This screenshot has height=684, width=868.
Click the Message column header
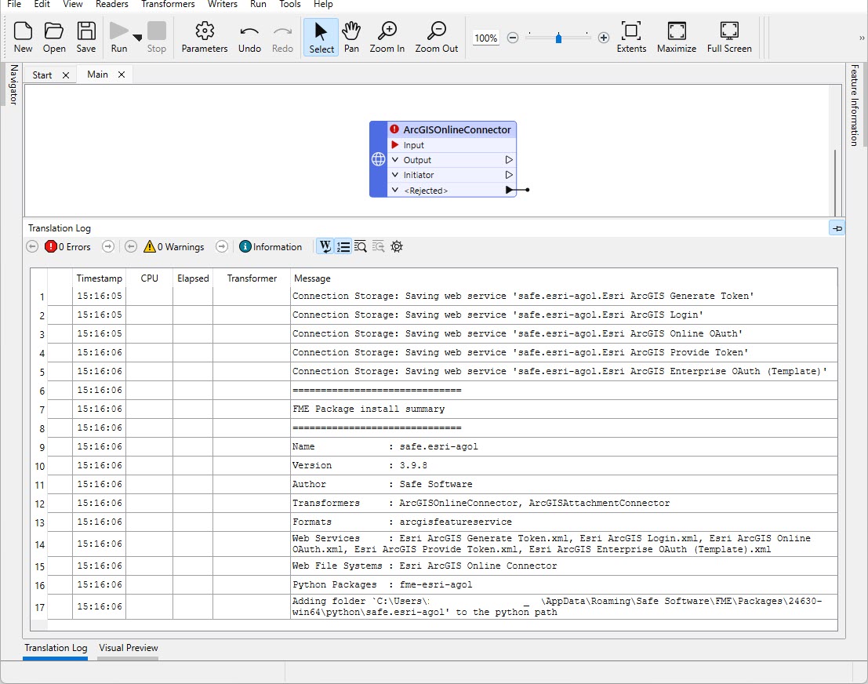coord(312,278)
